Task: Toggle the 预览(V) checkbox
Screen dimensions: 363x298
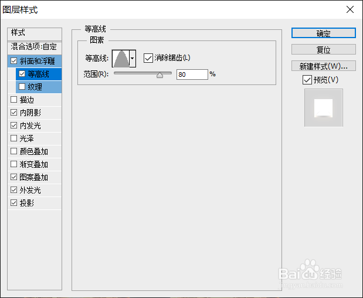Action: click(x=307, y=80)
